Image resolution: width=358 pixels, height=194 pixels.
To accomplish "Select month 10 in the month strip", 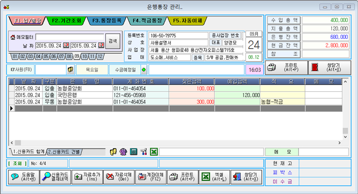I will [84, 57].
